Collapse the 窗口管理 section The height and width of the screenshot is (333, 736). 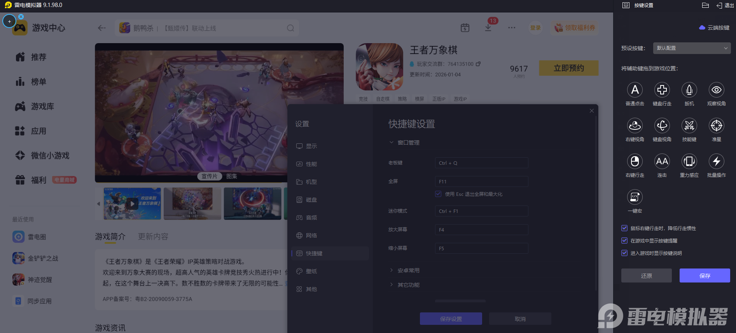(404, 143)
